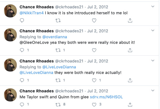
Task: Retweet the 'she introduced herself to me' tweet
Action: point(58,21)
